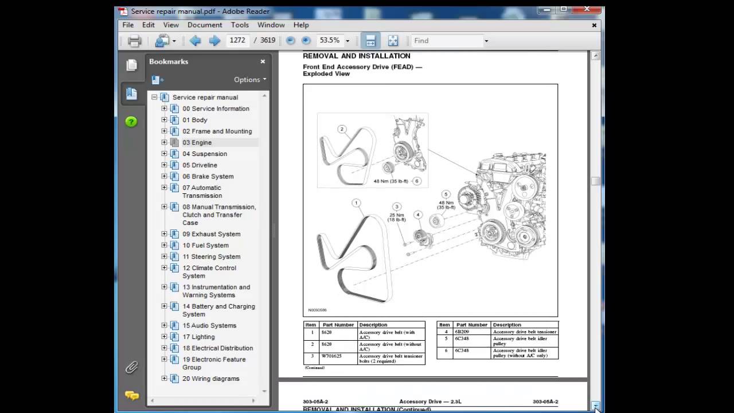Click the Bookmarks panel scroll left arrow
734x413 pixels.
[x=151, y=400]
